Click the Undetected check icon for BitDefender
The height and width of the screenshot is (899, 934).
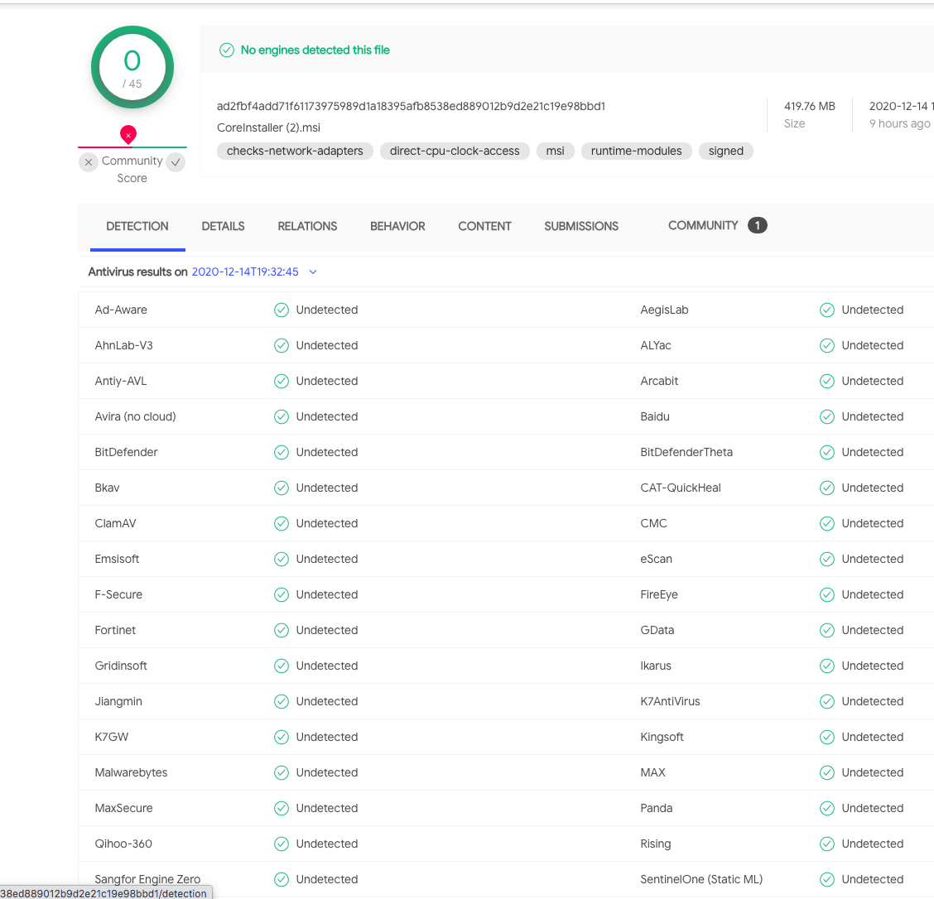[x=282, y=453]
